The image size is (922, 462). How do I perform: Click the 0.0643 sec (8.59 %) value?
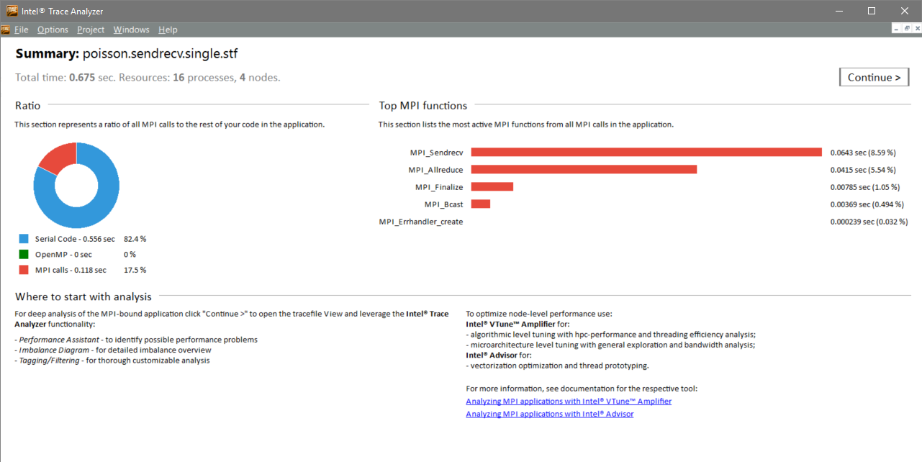coord(863,153)
